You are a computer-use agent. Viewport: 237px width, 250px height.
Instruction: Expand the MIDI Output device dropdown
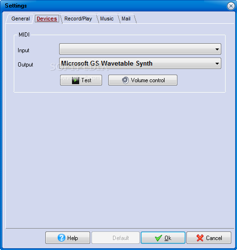click(140, 63)
